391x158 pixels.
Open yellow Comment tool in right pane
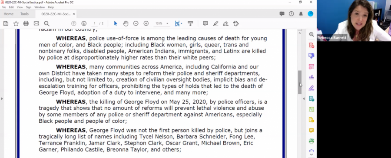311,130
